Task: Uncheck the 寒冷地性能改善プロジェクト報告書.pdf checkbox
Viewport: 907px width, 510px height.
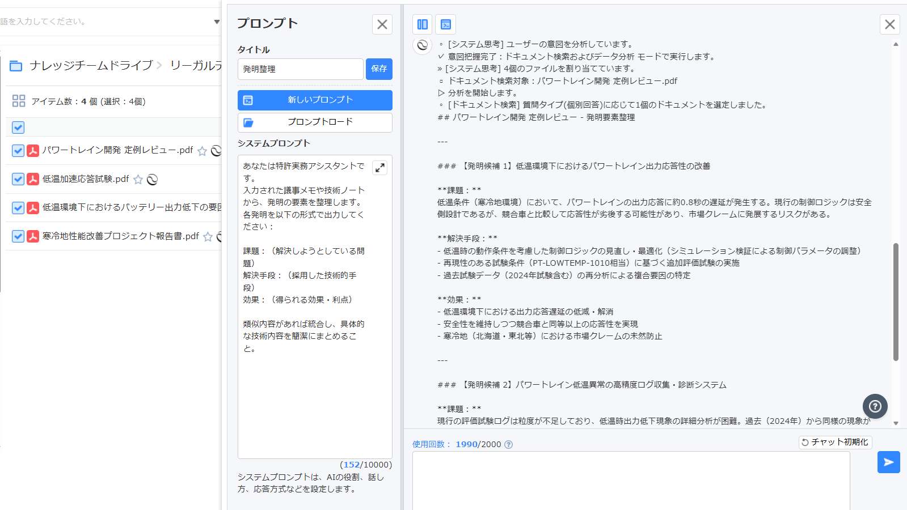Action: [18, 236]
